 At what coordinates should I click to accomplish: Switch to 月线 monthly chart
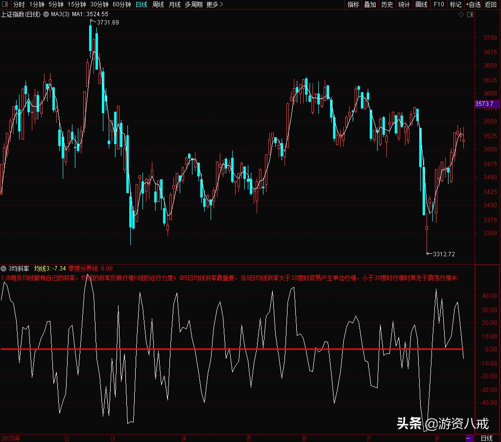(174, 4)
